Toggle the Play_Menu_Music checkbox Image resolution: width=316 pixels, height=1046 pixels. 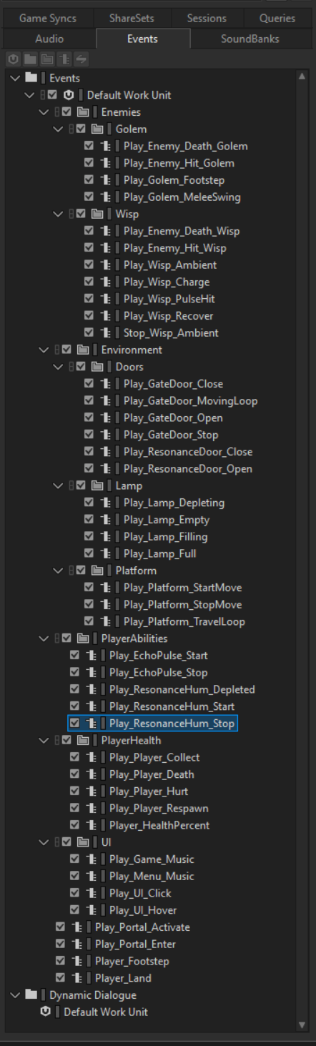coord(74,876)
